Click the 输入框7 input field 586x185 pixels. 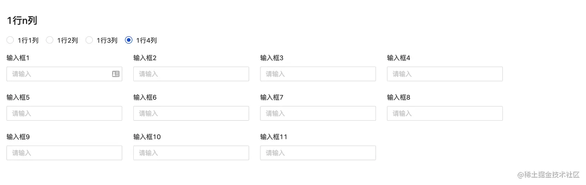point(318,113)
